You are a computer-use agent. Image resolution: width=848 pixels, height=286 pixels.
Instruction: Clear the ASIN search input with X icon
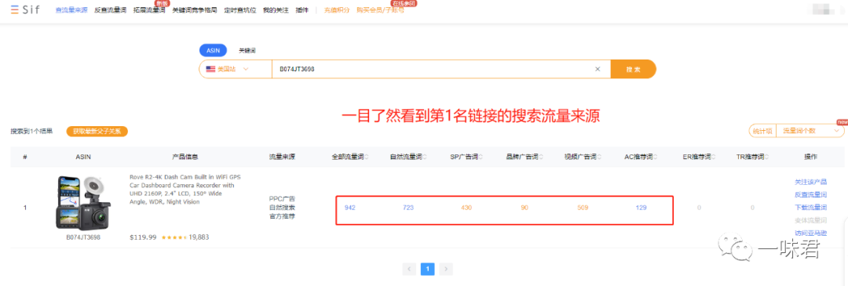tap(598, 69)
